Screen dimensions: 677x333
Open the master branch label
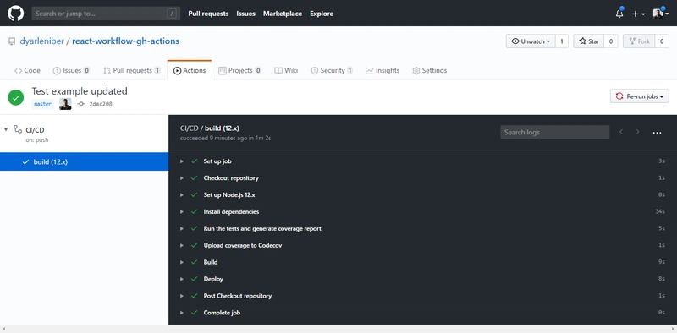click(x=43, y=104)
